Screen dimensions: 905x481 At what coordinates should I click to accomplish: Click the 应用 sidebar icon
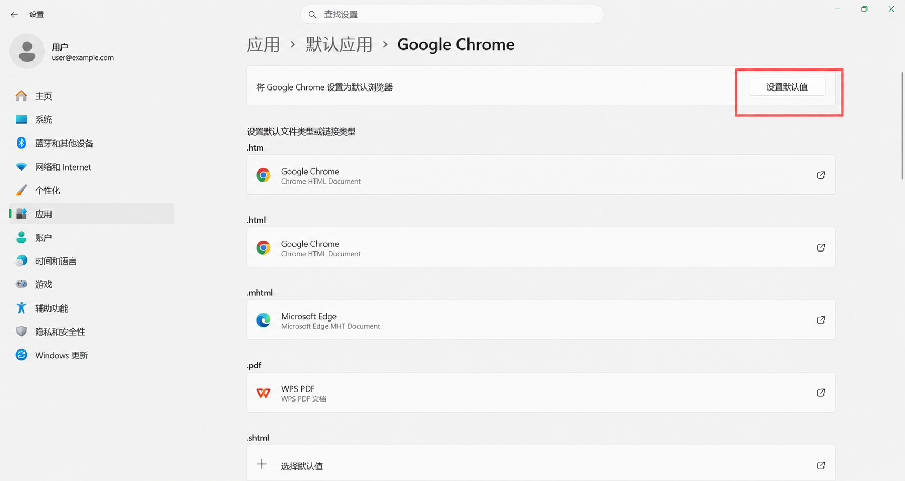pos(22,214)
